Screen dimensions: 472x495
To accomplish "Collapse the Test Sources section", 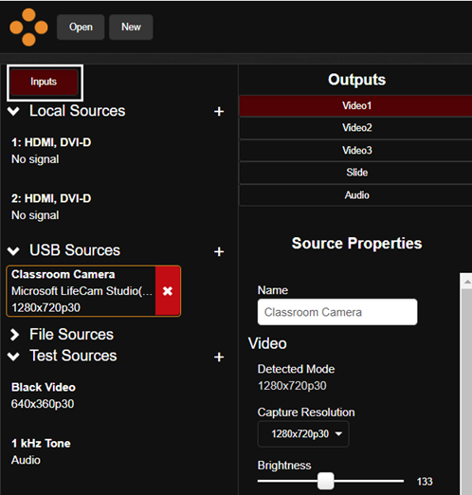I will [13, 357].
